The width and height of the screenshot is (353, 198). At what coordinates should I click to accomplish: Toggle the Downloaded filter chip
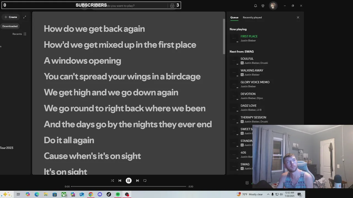10,26
